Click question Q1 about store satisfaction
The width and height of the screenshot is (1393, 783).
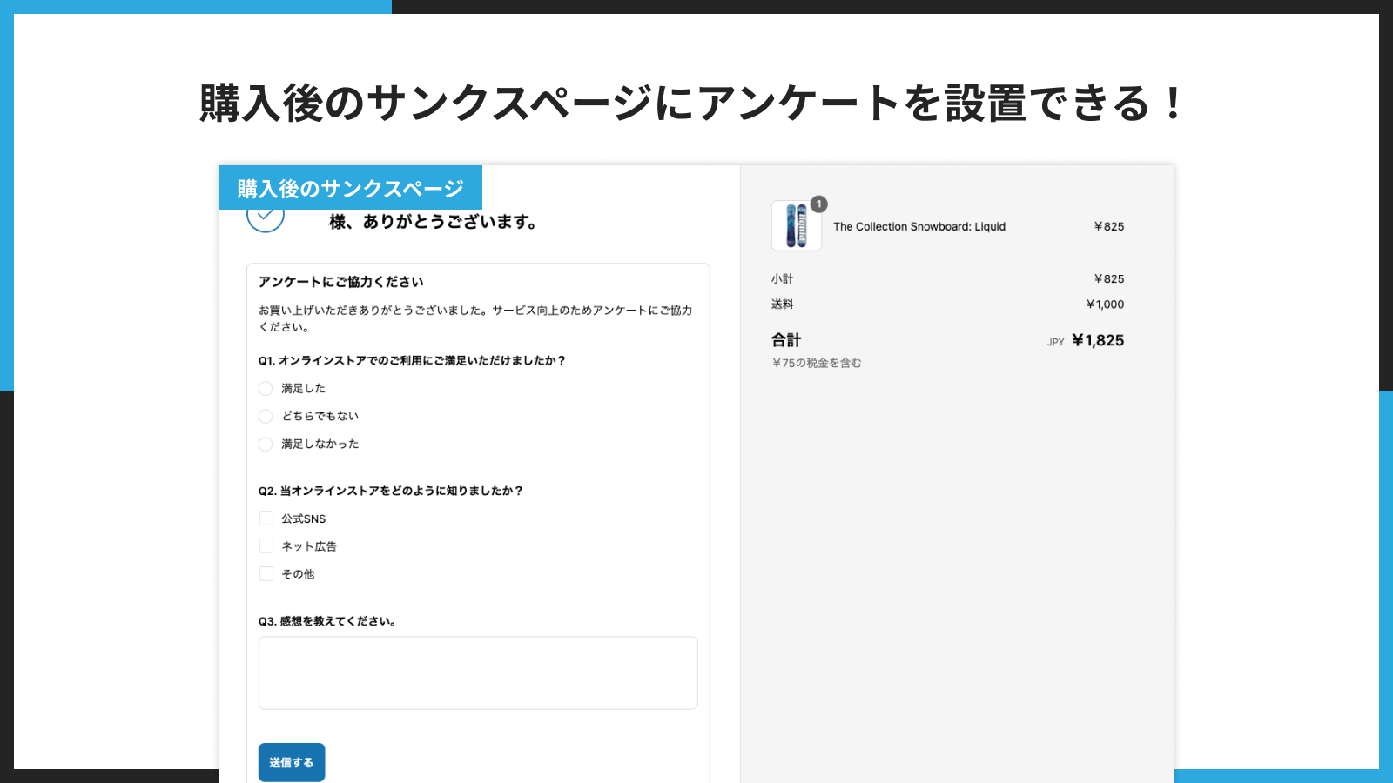[411, 361]
